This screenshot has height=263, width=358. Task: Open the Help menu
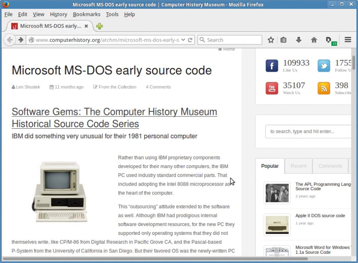[x=129, y=14]
